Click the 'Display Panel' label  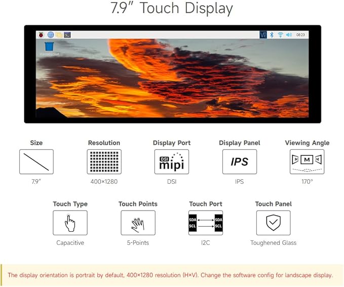[240, 143]
